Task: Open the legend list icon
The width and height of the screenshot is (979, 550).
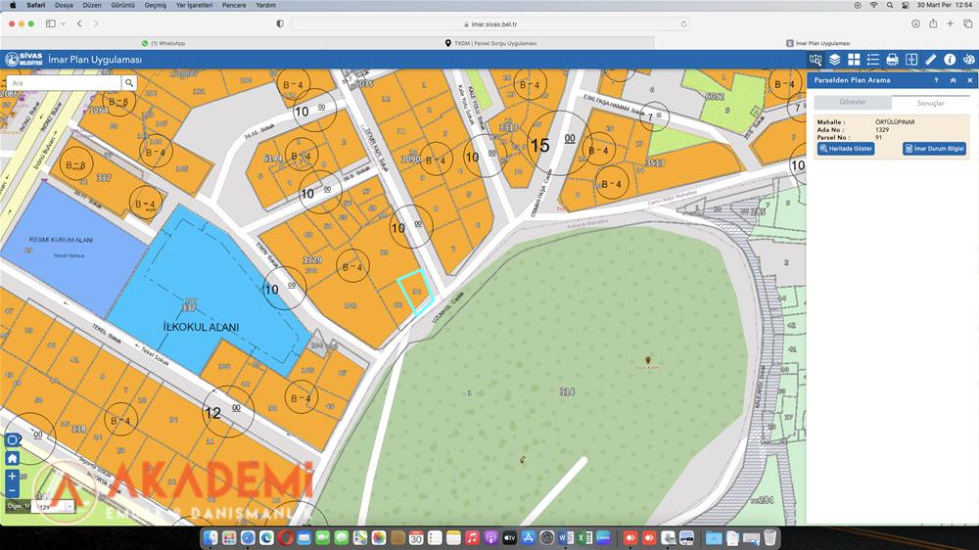Action: coord(872,60)
